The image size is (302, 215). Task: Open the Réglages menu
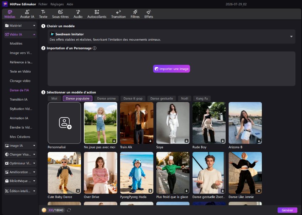pos(57,4)
